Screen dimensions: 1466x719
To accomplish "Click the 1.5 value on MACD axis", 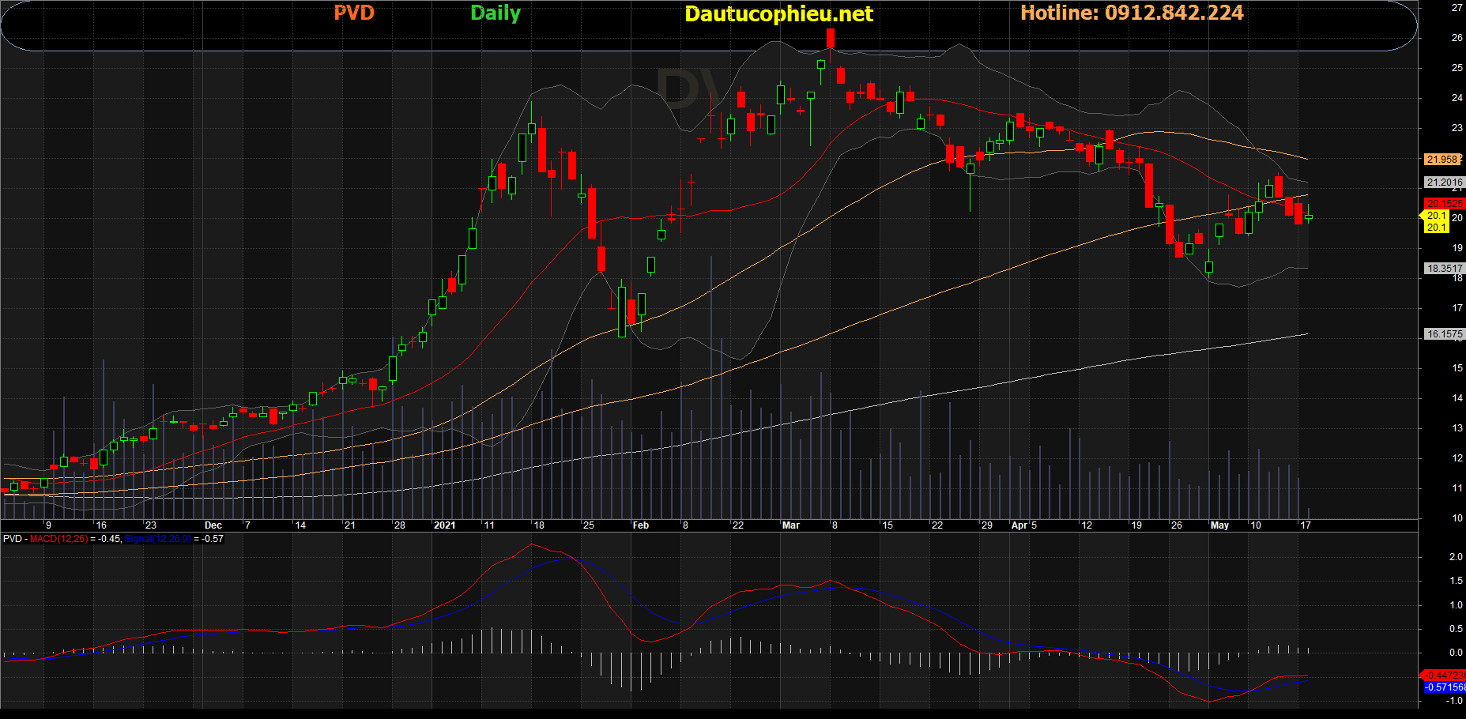I will [x=1456, y=581].
